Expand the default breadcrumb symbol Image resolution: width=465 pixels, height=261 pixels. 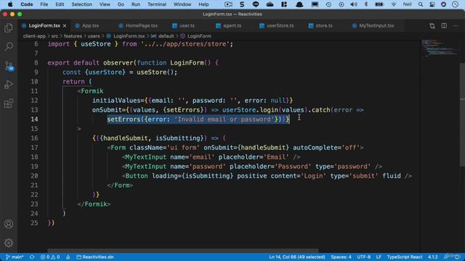(163, 36)
